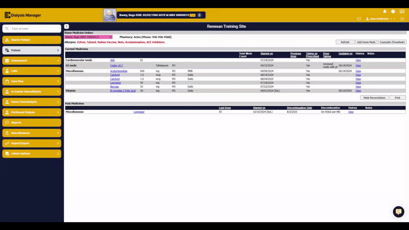Select Search Patient in sidebar
409x230 pixels.
(x=32, y=40)
